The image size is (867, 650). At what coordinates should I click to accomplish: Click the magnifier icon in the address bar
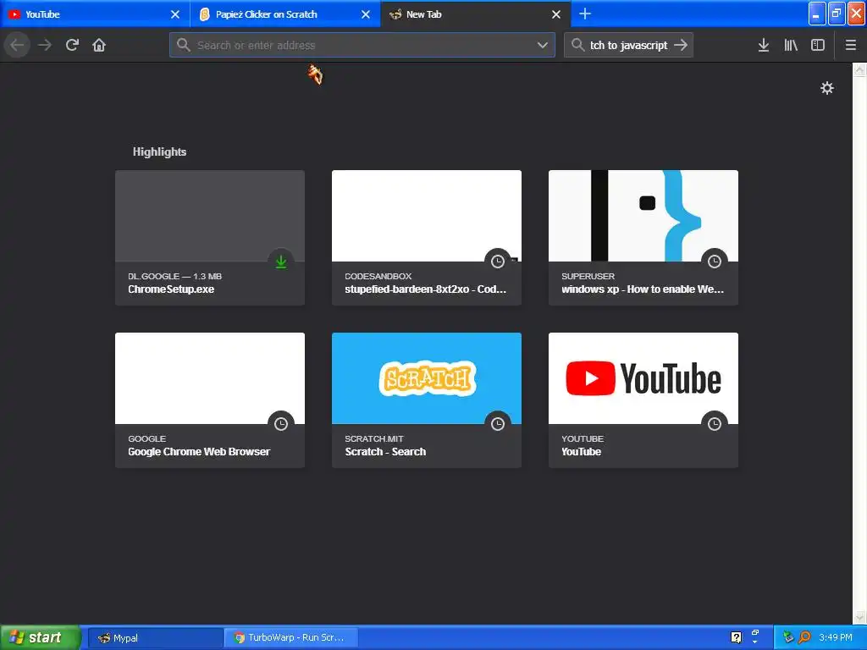[x=184, y=45]
